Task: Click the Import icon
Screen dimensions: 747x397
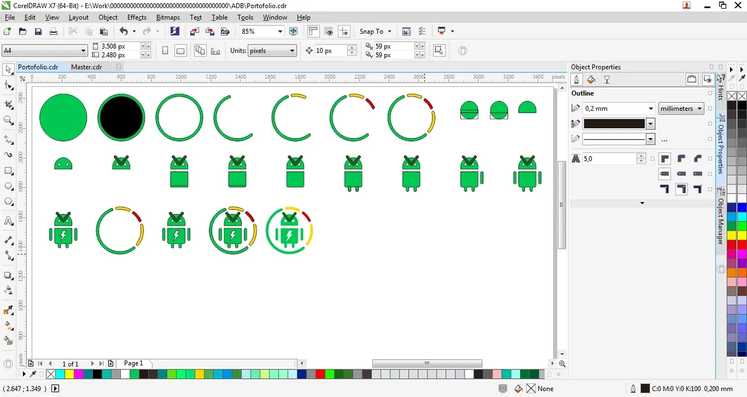Action: tap(194, 31)
